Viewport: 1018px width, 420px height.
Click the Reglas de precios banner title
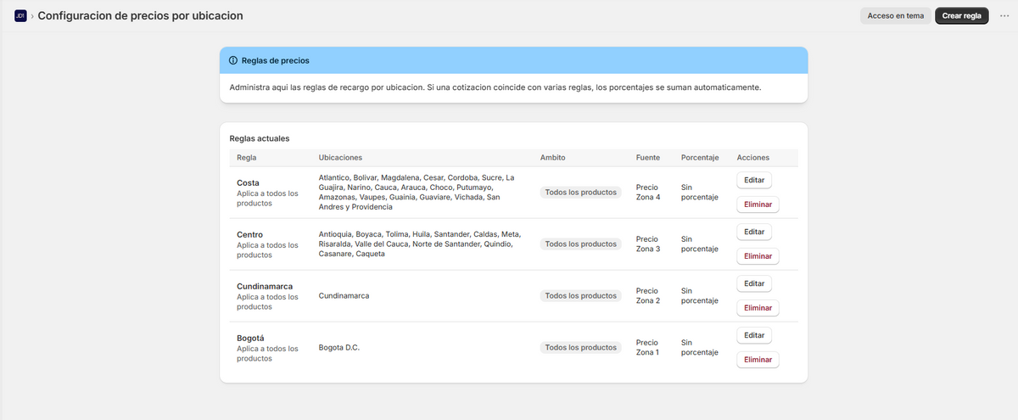point(276,61)
